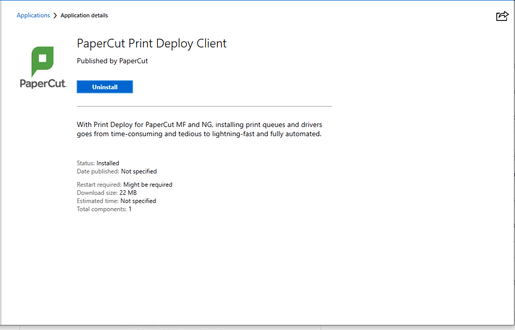This screenshot has height=330, width=515.
Task: Click the 'Restart required: Might be required' text
Action: pyautogui.click(x=124, y=184)
